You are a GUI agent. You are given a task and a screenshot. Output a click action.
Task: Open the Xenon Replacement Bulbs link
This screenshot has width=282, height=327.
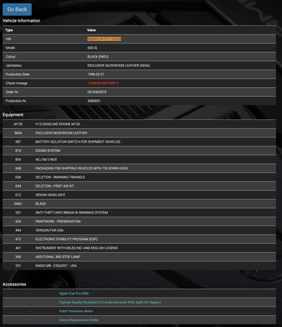[79, 320]
